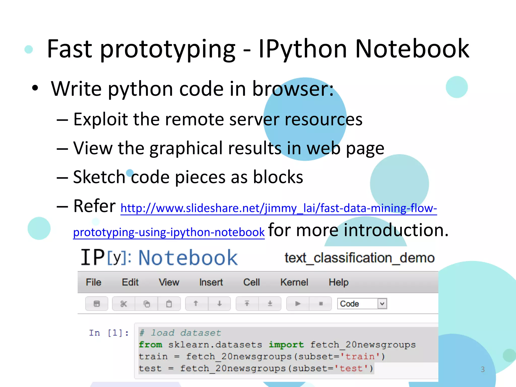Open the Edit menu

point(130,282)
